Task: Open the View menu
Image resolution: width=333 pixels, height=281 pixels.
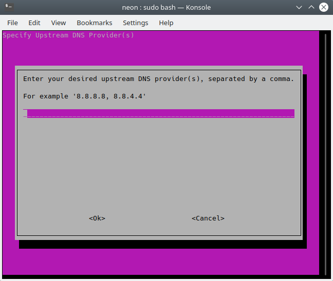Action: 59,23
